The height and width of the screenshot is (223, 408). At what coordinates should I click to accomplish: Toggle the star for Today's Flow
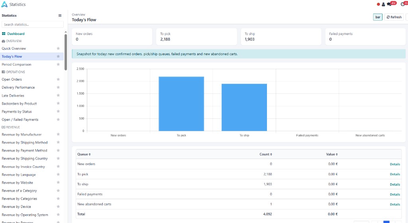coord(58,56)
